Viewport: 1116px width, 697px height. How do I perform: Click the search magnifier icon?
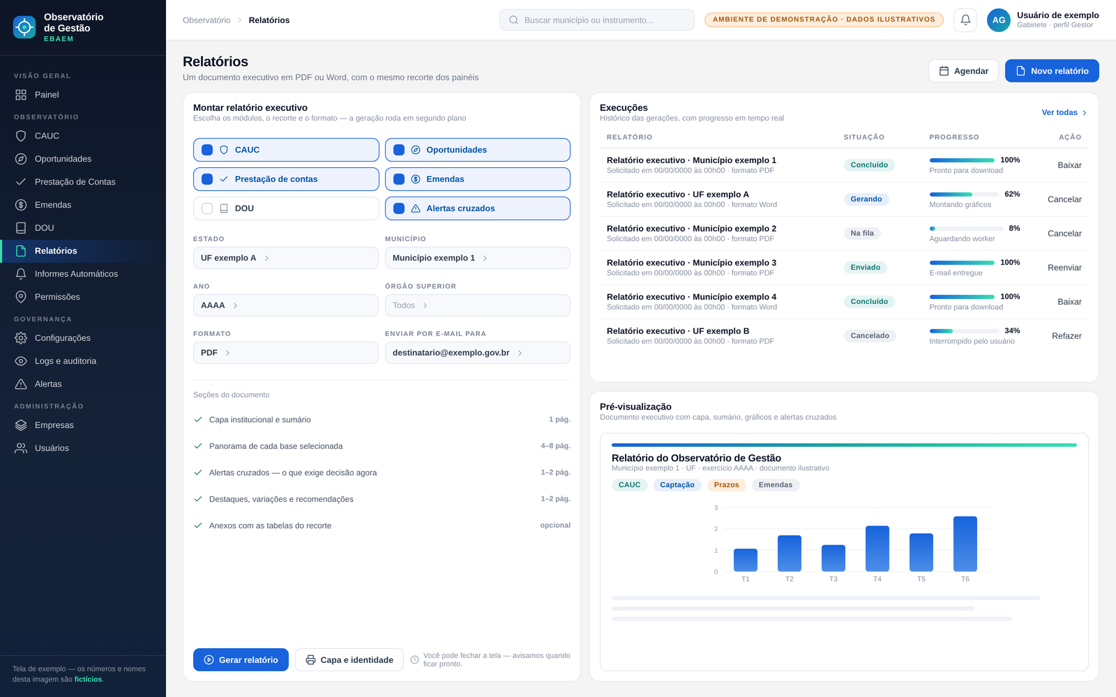(513, 20)
